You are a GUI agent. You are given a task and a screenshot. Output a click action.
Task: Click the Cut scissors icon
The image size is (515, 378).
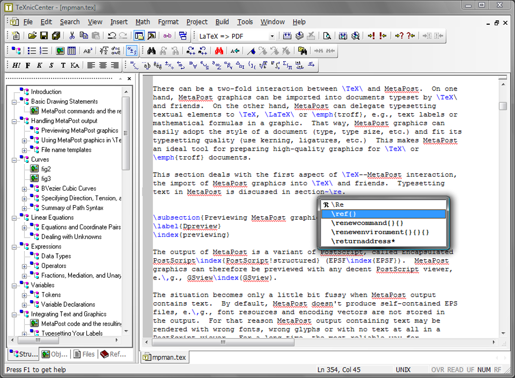coord(72,36)
